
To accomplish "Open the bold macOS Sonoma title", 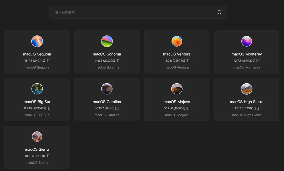I will point(107,54).
